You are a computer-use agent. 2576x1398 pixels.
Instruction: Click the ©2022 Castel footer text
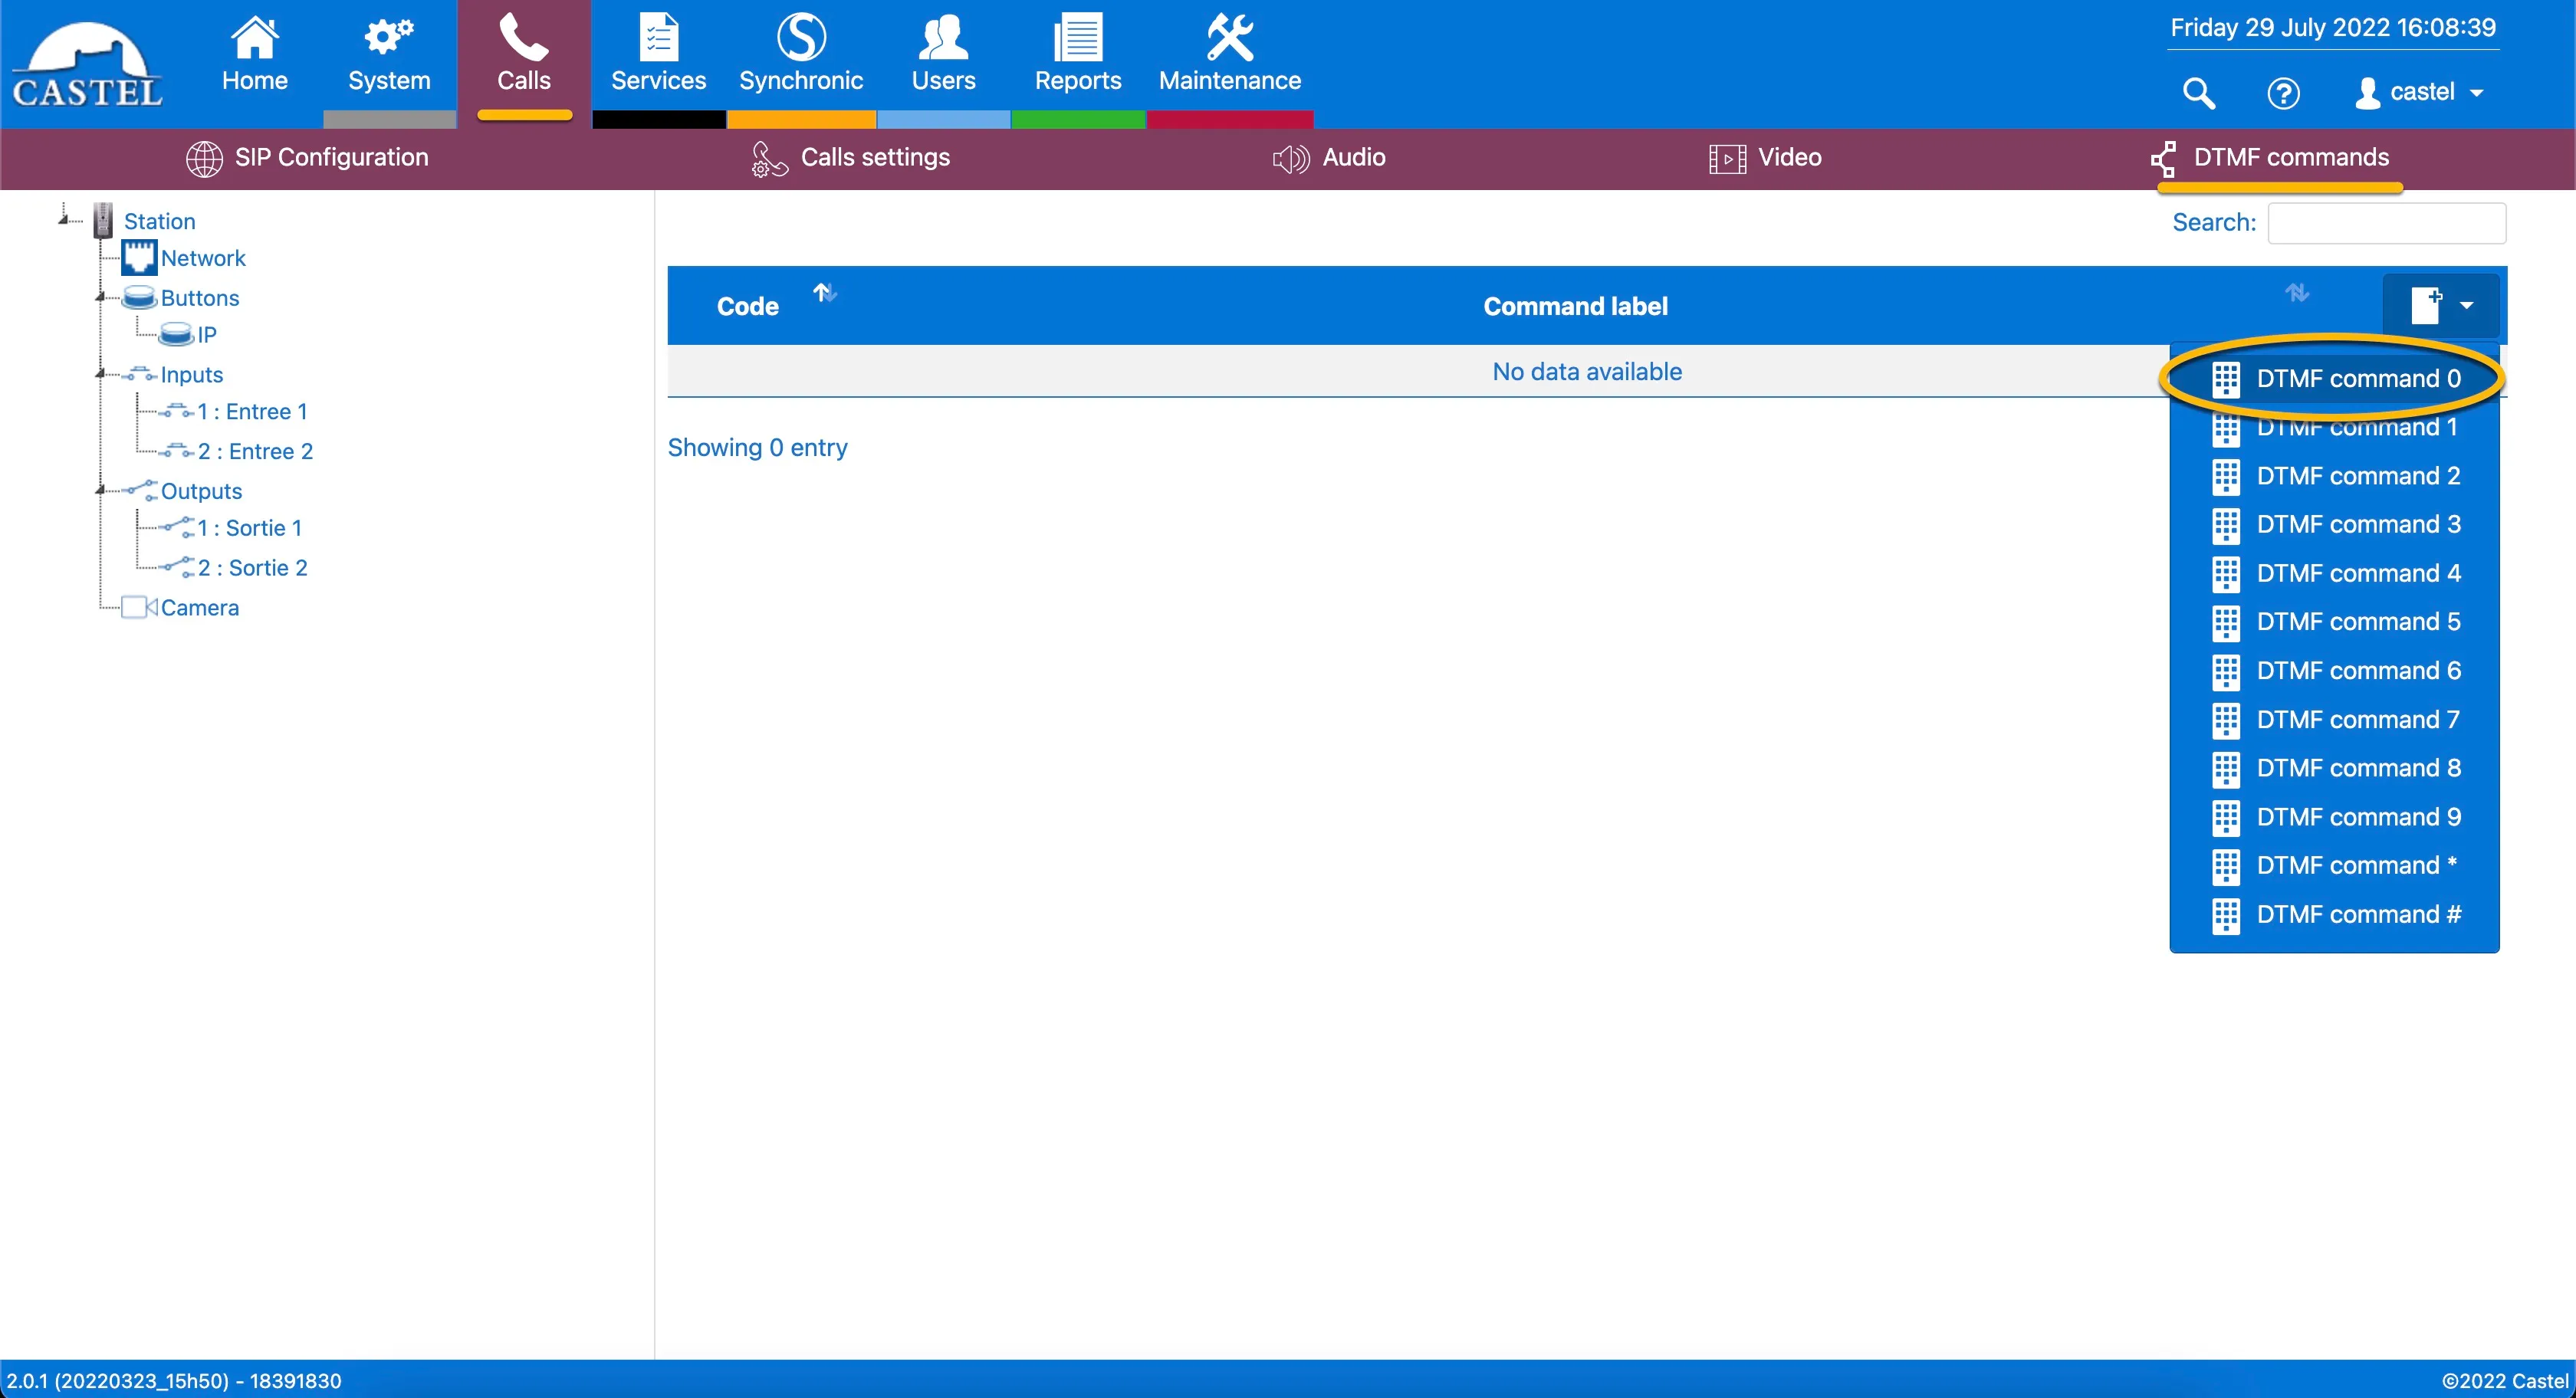coord(2504,1381)
